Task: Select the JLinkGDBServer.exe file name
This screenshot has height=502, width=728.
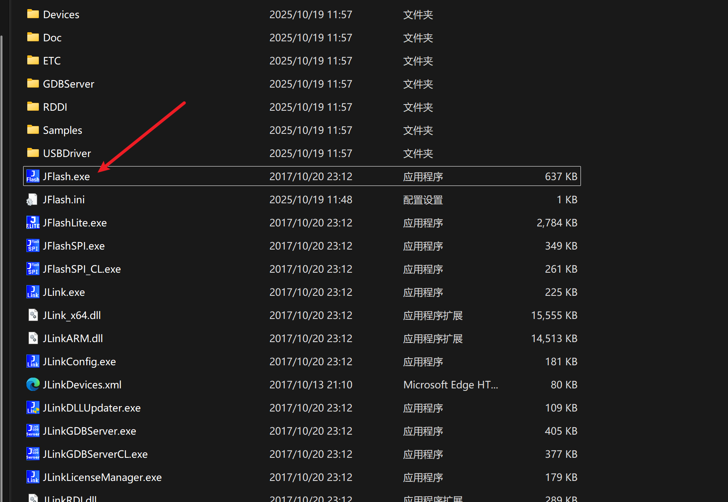Action: (x=89, y=431)
